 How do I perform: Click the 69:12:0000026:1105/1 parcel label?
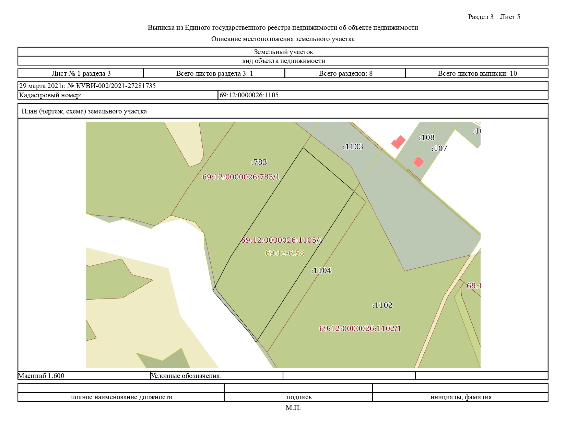pyautogui.click(x=282, y=240)
